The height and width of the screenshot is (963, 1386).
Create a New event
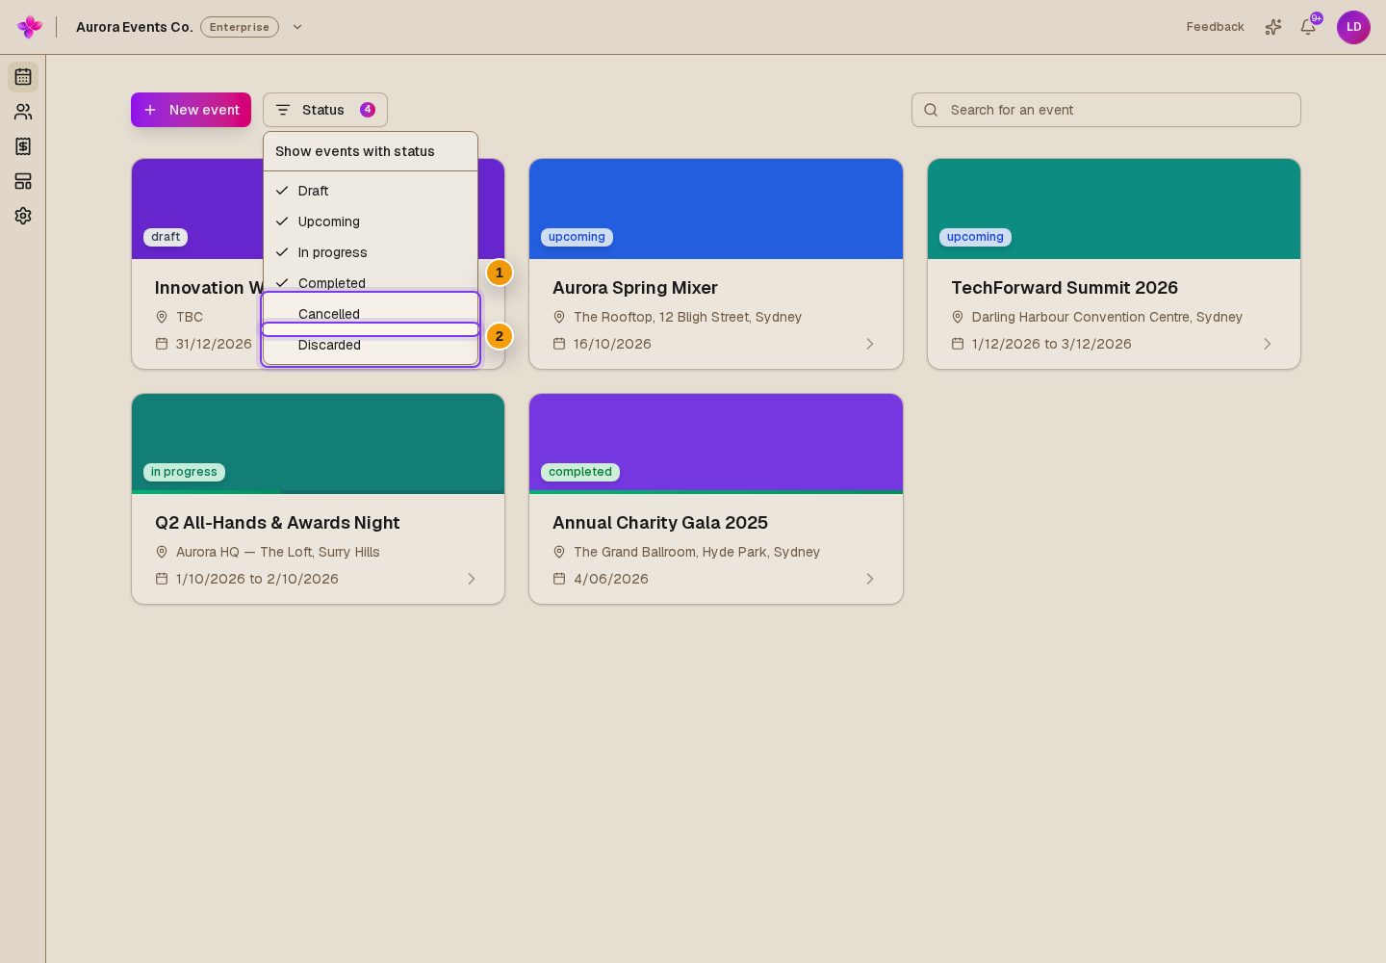191,110
